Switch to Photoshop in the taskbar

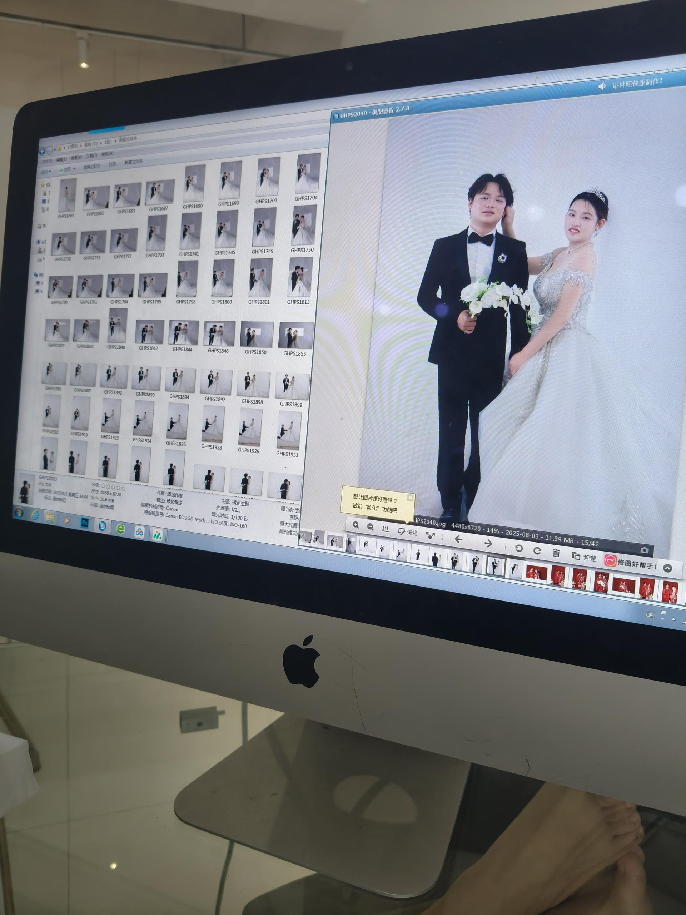pos(84,523)
